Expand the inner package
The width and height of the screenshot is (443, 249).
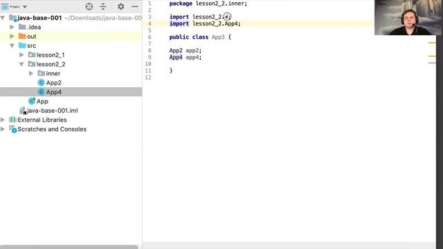coord(31,73)
